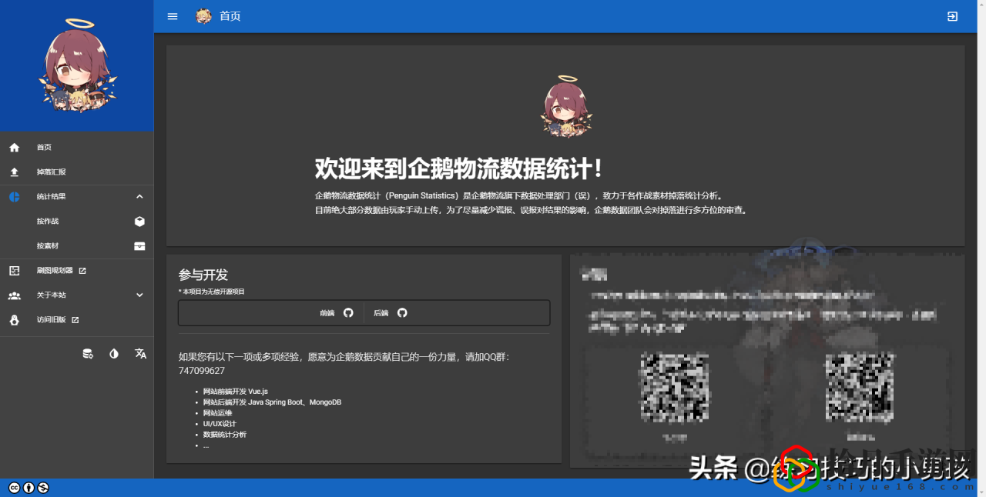
Task: Click the right blurred QR code
Action: tap(860, 388)
